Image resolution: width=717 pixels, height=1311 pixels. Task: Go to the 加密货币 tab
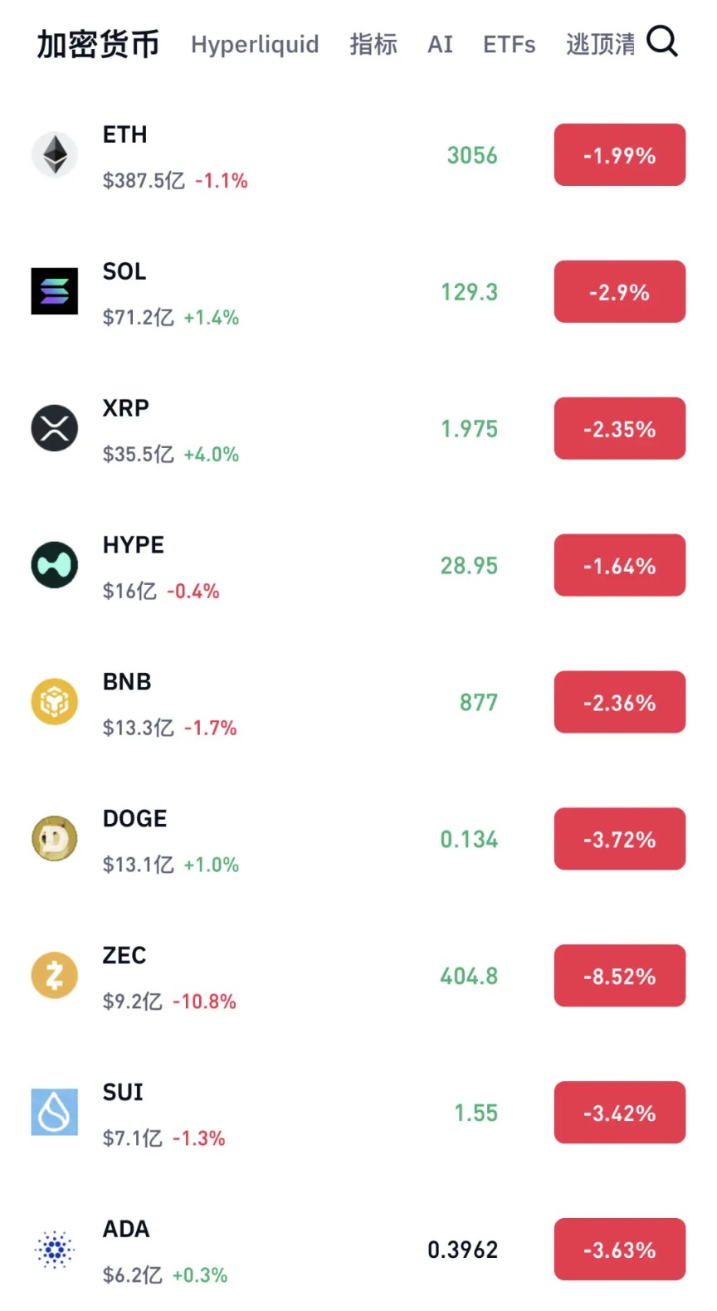[x=98, y=44]
